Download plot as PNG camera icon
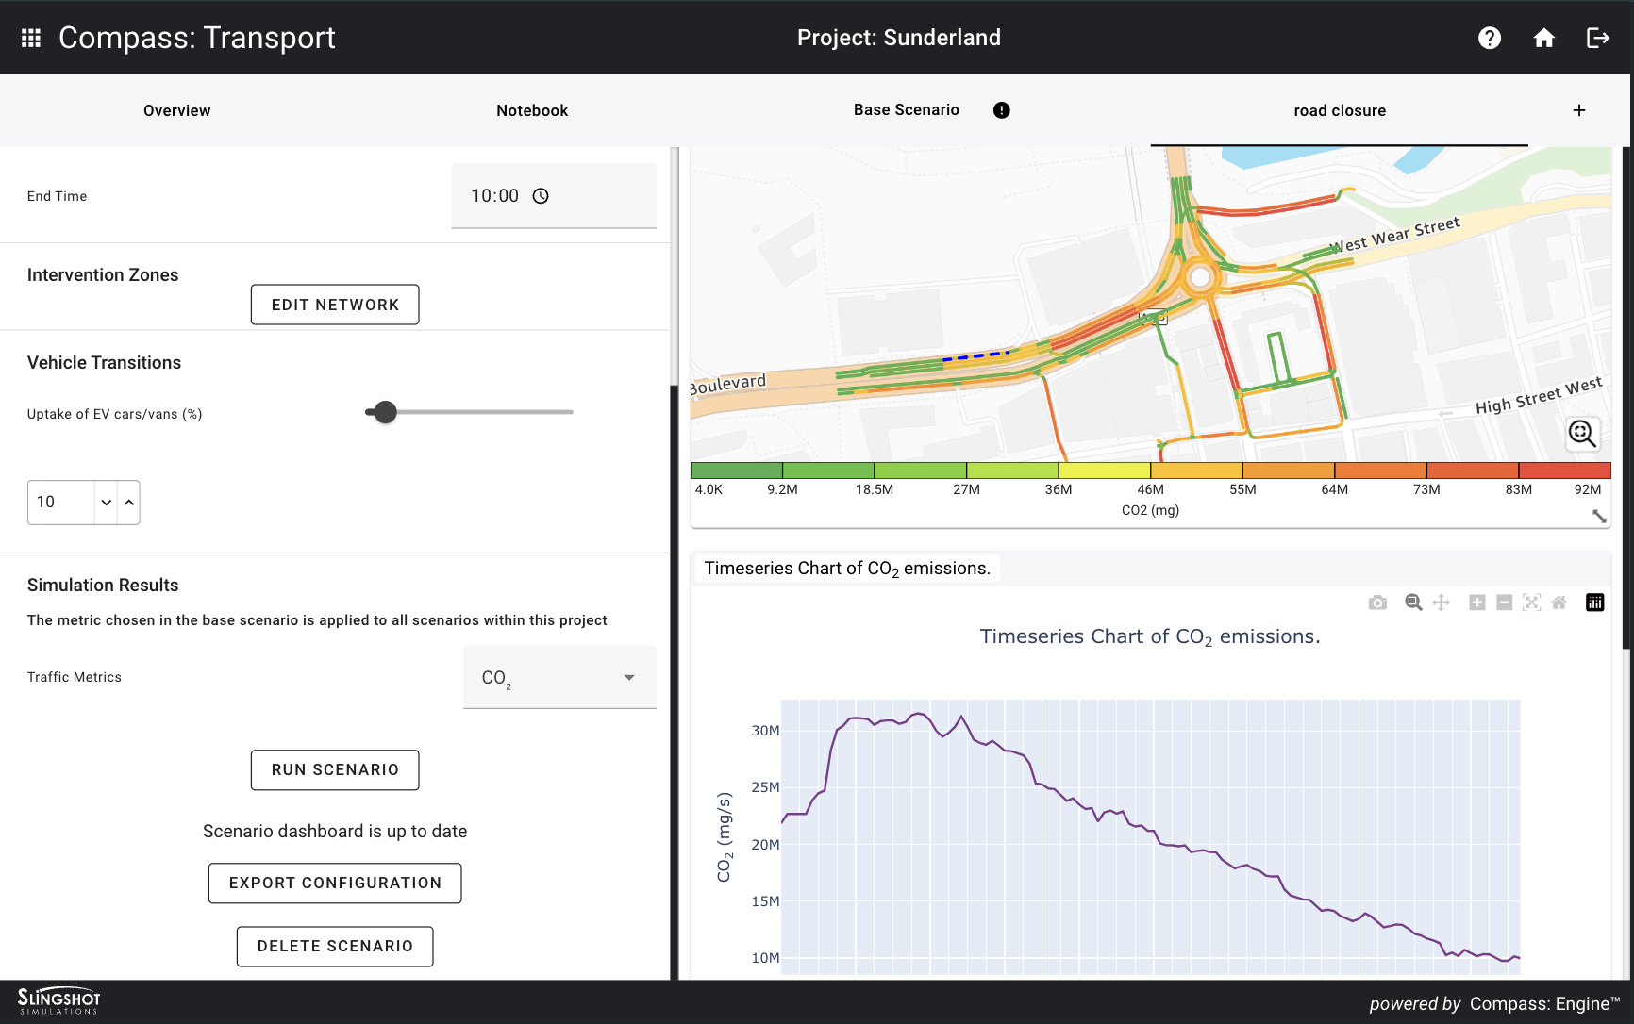This screenshot has height=1024, width=1634. click(1377, 603)
